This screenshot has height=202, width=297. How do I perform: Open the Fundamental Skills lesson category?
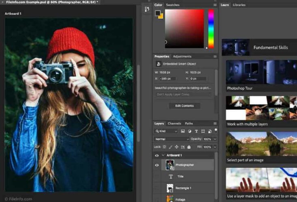[x=259, y=47]
